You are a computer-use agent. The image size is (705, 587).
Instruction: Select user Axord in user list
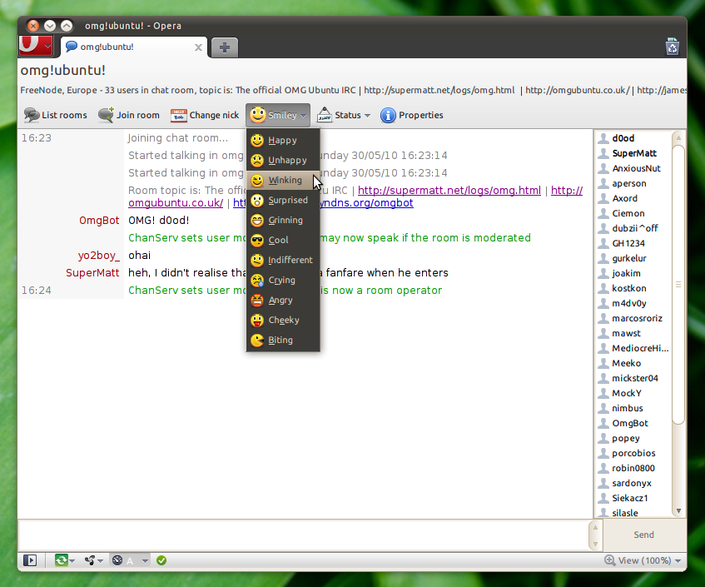633,198
